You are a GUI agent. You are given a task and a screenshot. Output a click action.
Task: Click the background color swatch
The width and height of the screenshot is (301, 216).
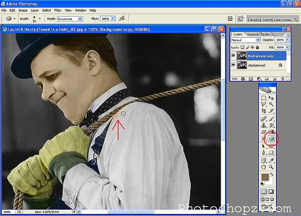(271, 181)
